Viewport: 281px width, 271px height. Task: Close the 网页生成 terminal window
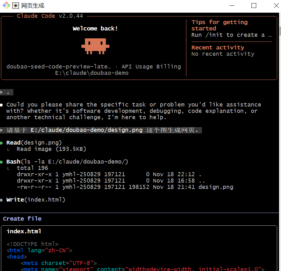[276, 5]
